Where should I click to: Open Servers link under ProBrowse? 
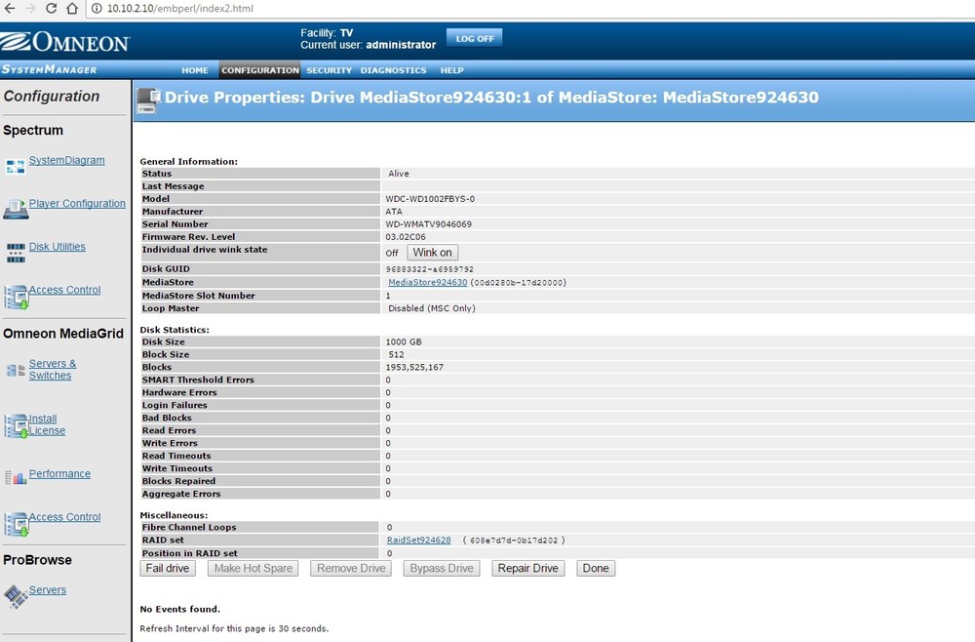coord(47,589)
